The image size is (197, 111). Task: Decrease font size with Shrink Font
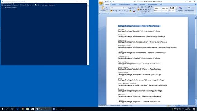(132, 8)
